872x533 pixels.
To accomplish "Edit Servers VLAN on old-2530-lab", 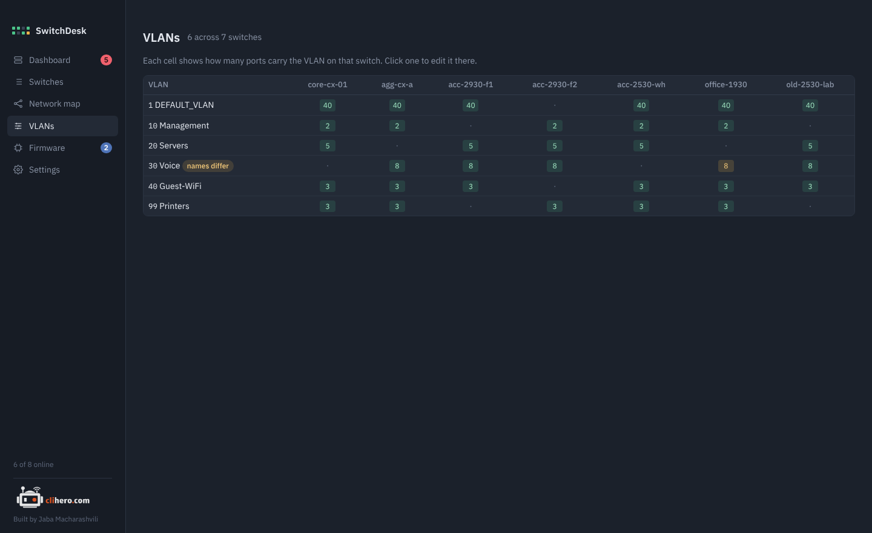I will click(x=810, y=146).
